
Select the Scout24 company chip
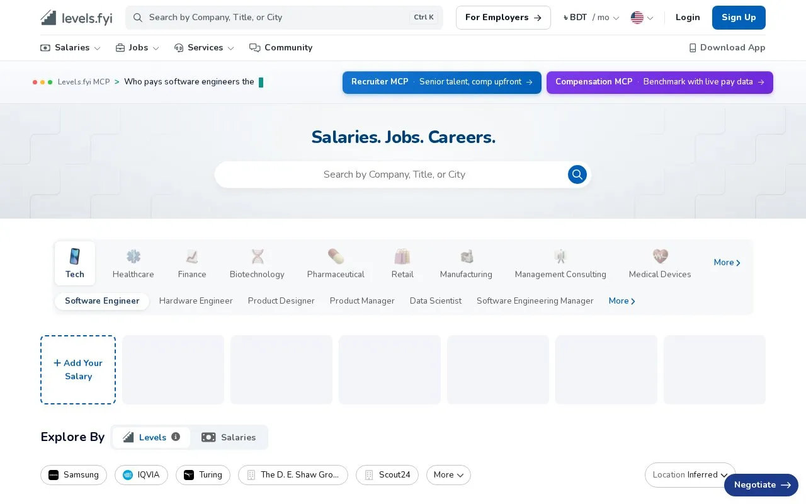387,475
